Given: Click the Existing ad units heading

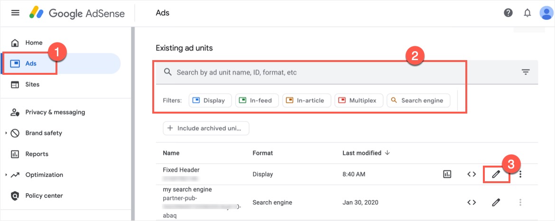Looking at the screenshot, I should point(185,48).
